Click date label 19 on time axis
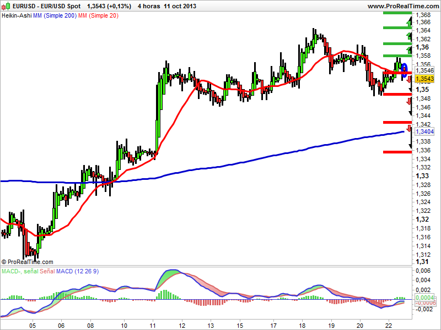 [x=331, y=326]
